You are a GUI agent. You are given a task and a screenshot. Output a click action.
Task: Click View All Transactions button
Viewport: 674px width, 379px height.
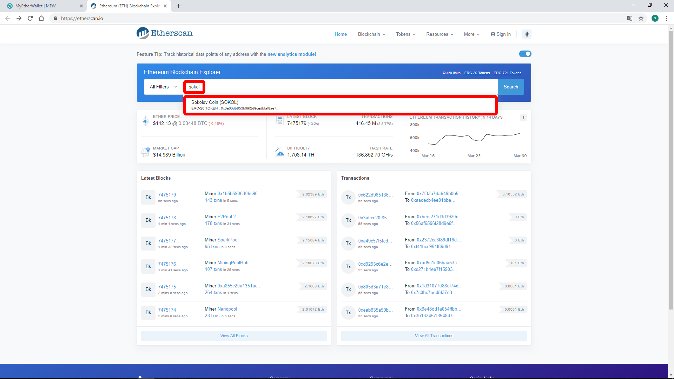click(434, 336)
